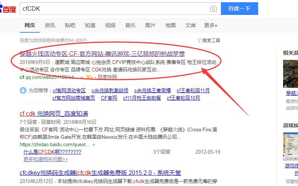Screen dimensions: 298x186
Task: Open cf cdk 兑换网页_百度知道 result
Action: click(x=54, y=114)
